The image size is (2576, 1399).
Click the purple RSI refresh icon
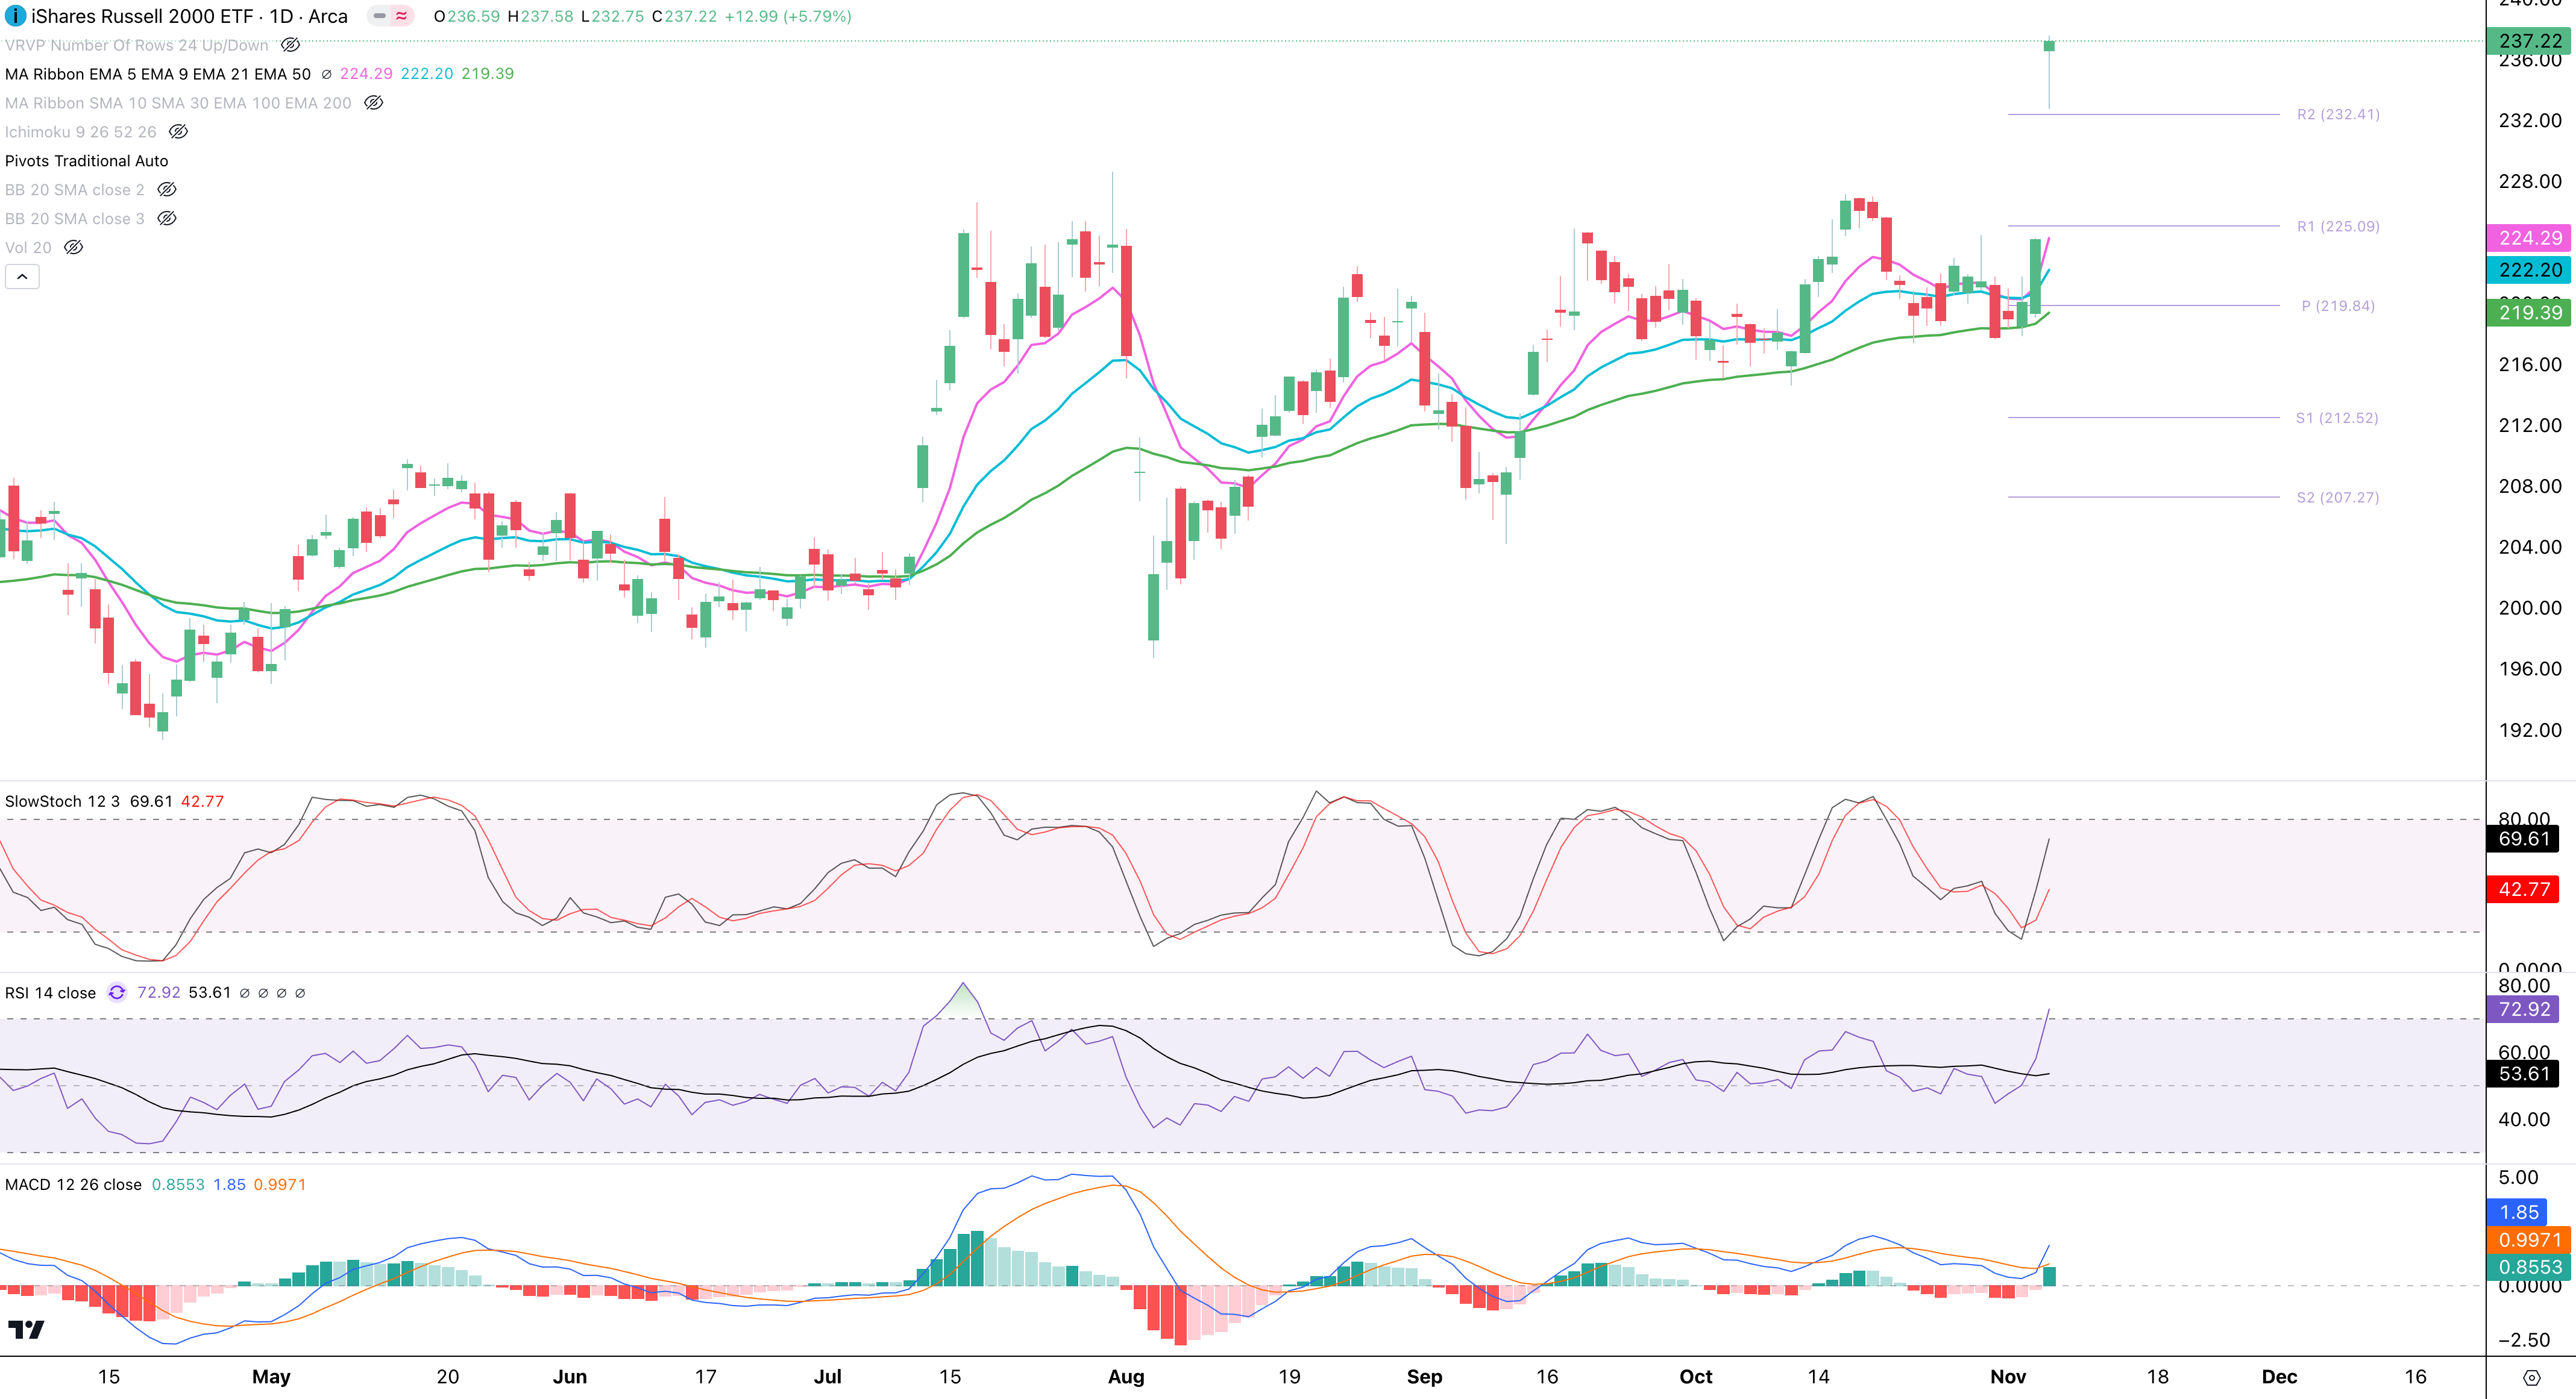pyautogui.click(x=117, y=992)
